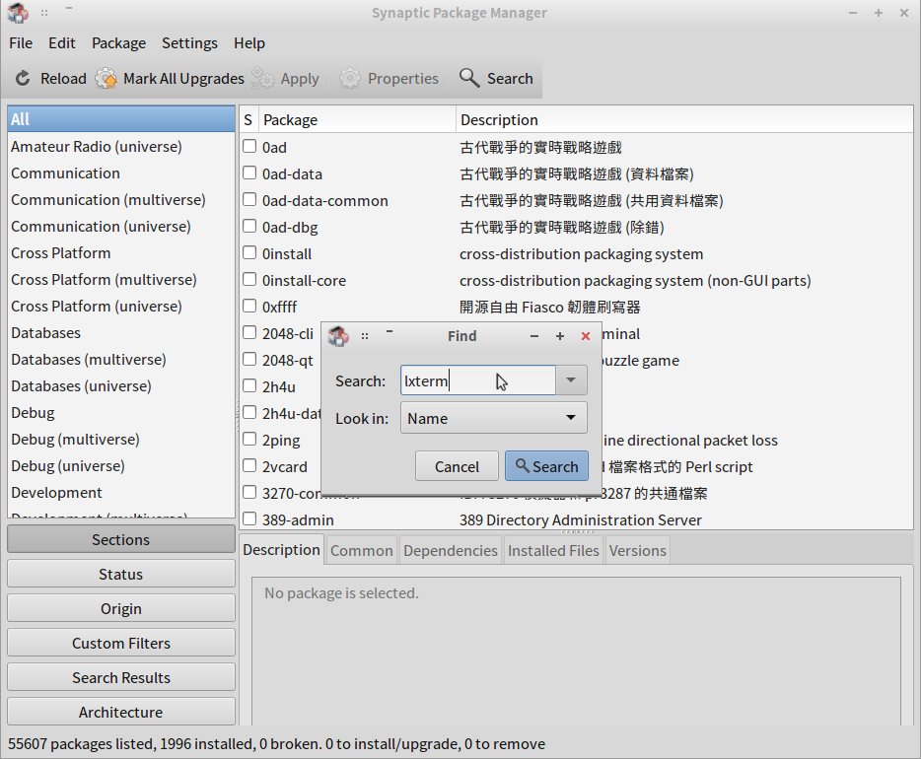Toggle checkbox for 0install-core package
This screenshot has width=921, height=759.
coord(249,279)
